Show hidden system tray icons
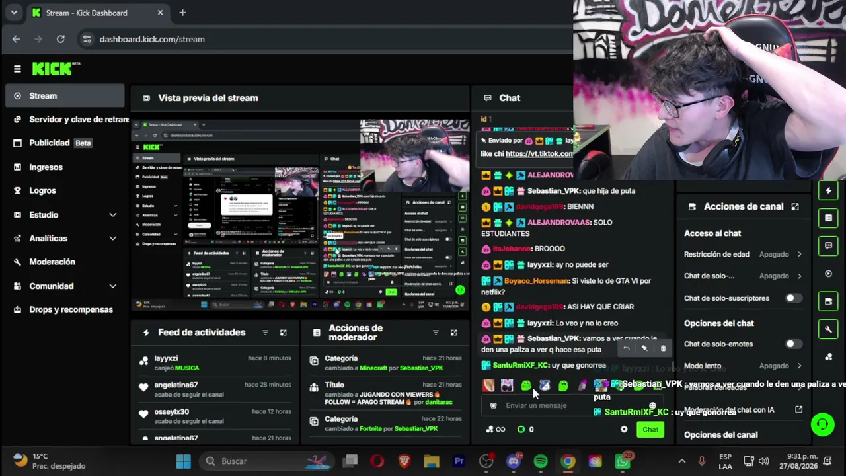846x476 pixels. 681,461
